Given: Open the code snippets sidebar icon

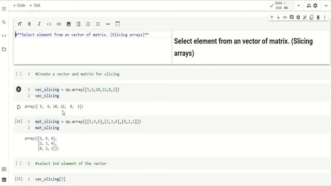Looking at the screenshot, I should tap(4, 36).
